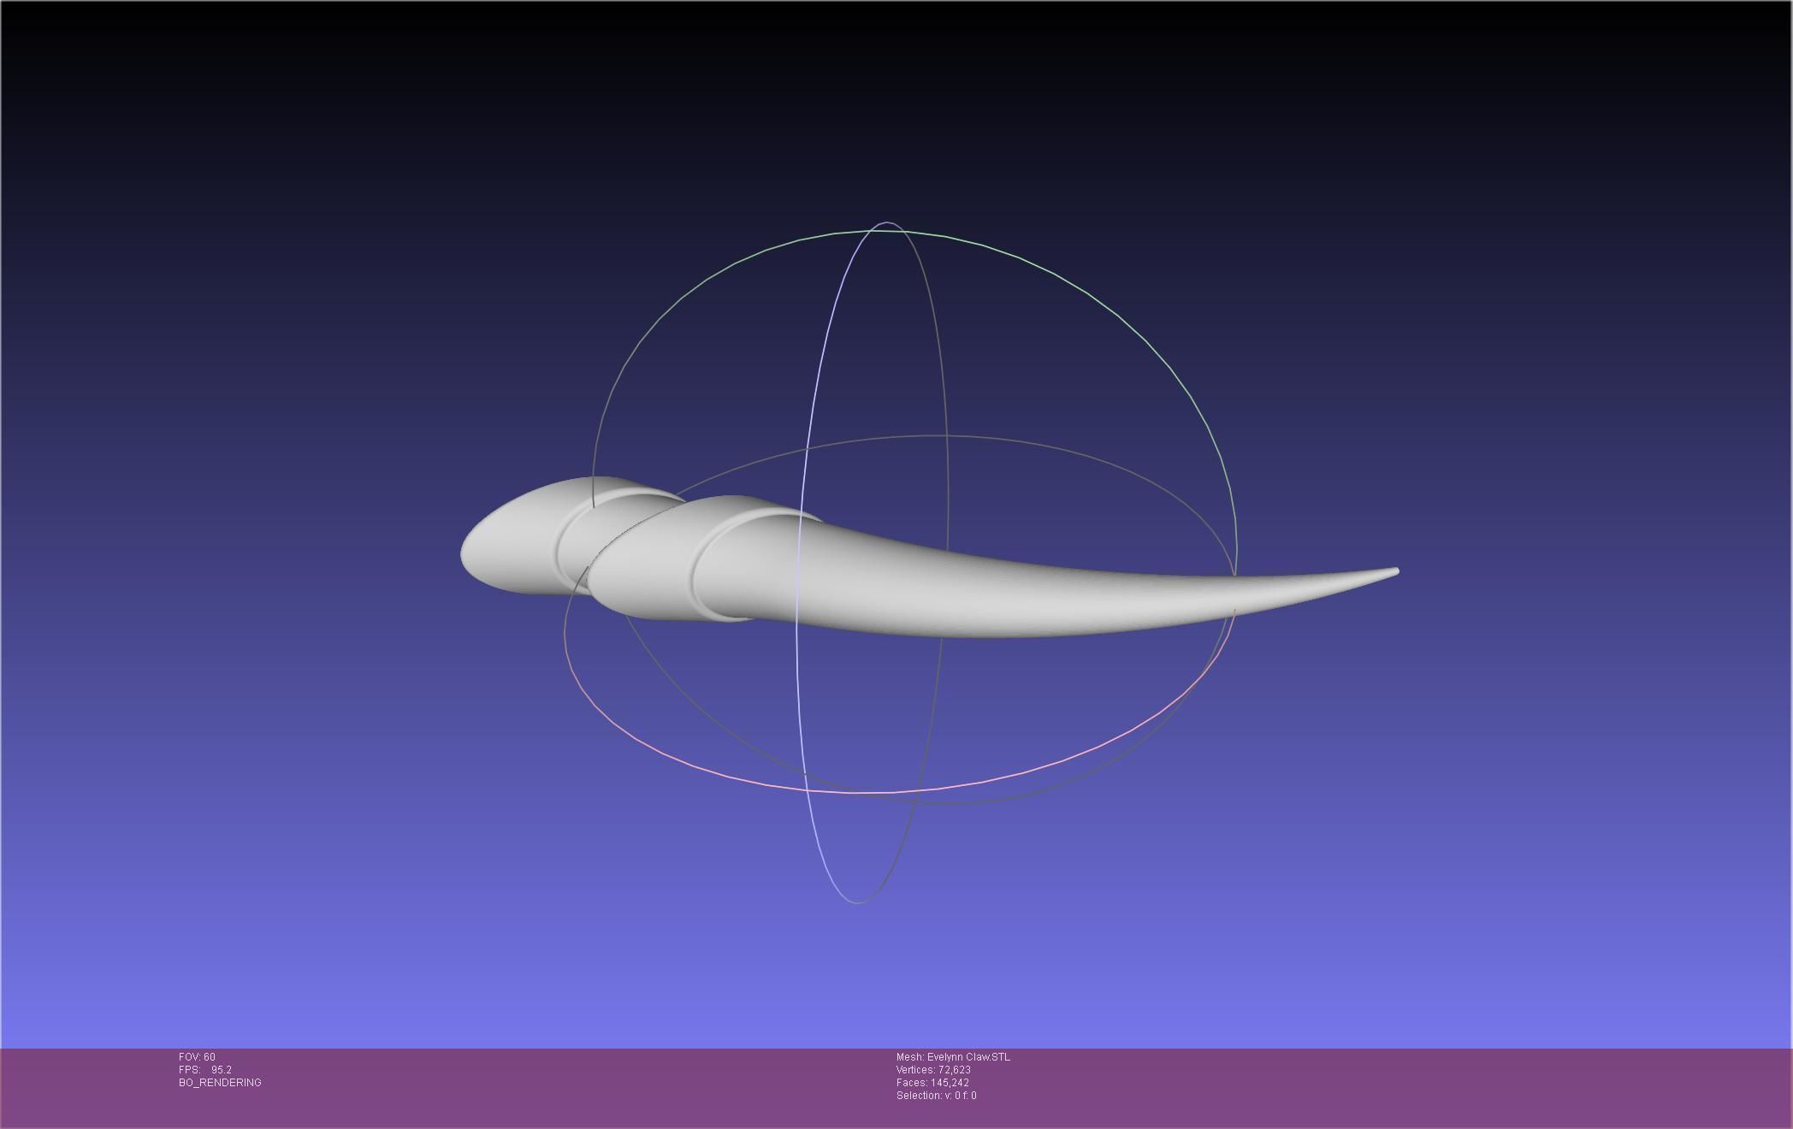Click the 'Vertices: 72,623' count
Viewport: 1793px width, 1129px height.
pyautogui.click(x=933, y=1070)
